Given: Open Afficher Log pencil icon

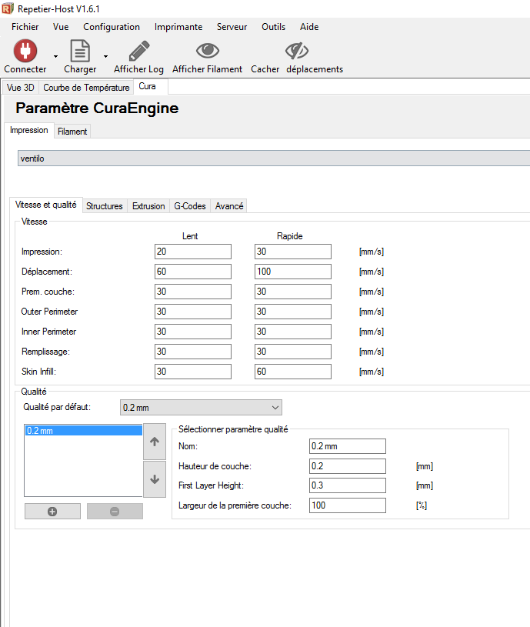Looking at the screenshot, I should 138,50.
